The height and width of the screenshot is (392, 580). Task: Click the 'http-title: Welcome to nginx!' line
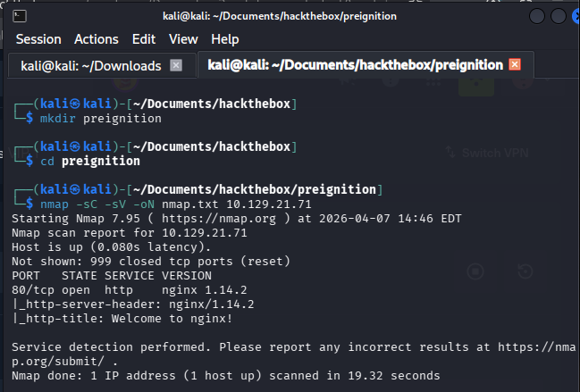point(122,319)
